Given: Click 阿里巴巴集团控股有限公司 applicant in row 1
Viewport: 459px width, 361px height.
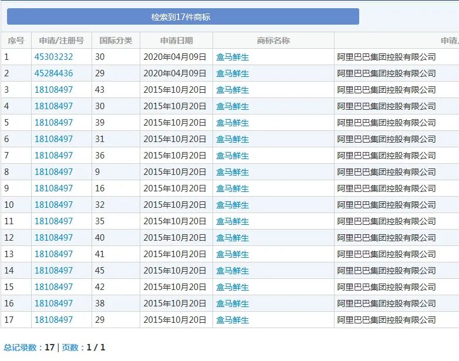Looking at the screenshot, I should point(386,57).
